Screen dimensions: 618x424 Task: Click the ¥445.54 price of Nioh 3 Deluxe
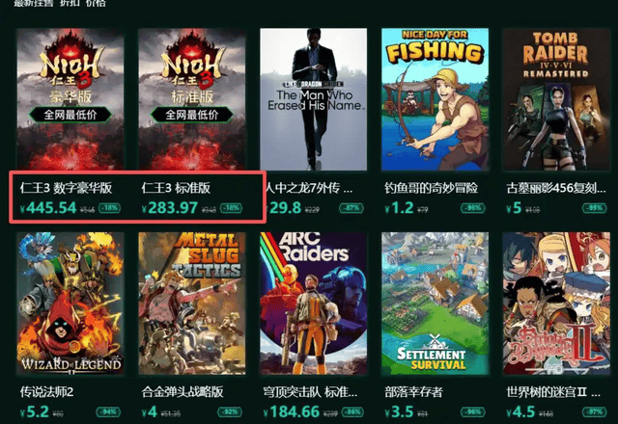48,208
